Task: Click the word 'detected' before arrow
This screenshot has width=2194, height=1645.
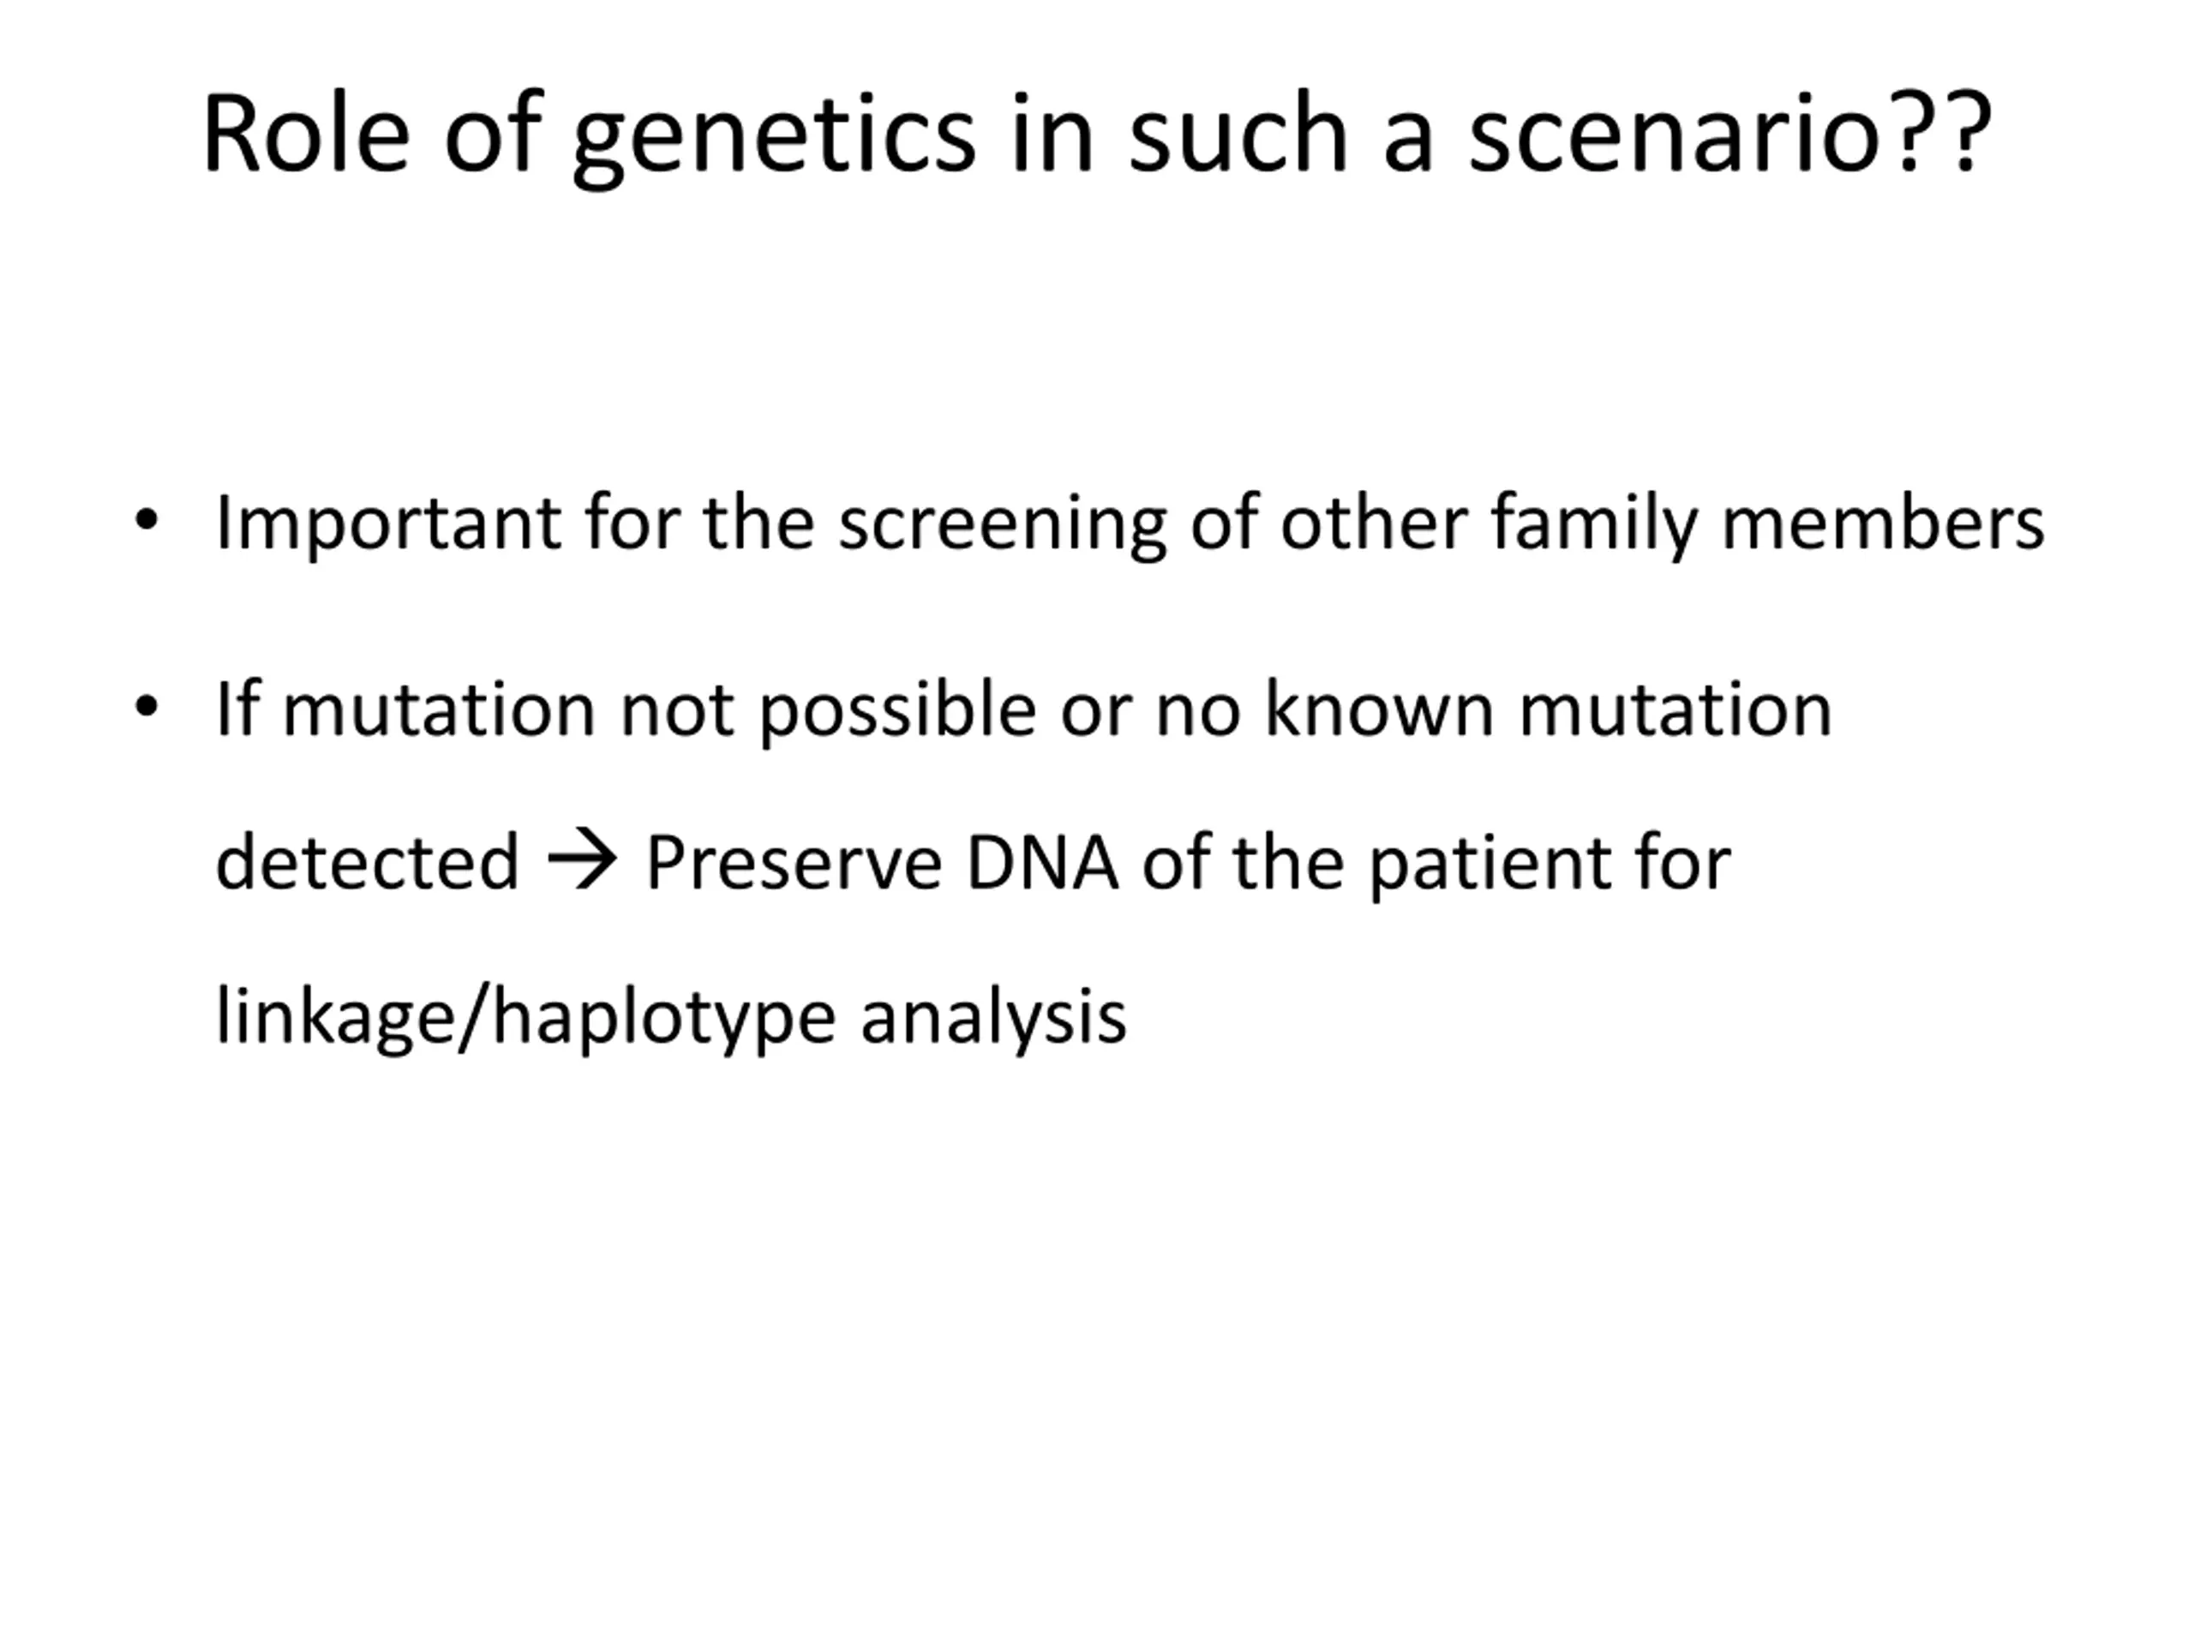Action: (x=367, y=861)
